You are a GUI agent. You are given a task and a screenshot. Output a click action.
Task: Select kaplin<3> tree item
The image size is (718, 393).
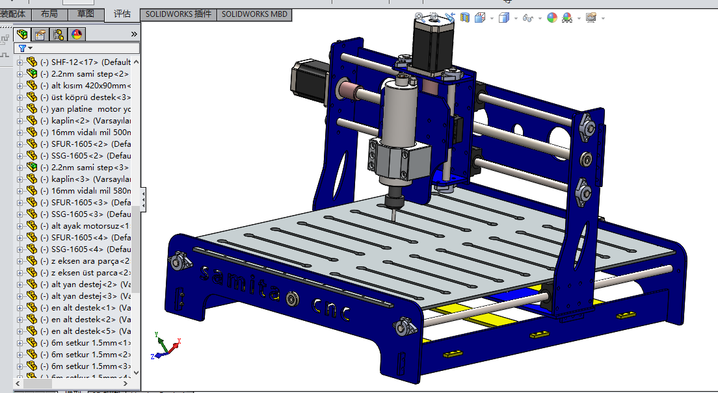tap(85, 179)
